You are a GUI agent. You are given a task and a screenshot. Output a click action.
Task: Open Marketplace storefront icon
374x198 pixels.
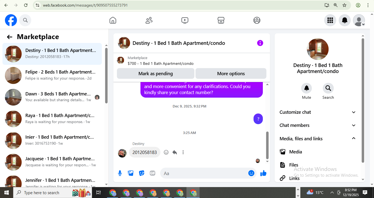221,20
